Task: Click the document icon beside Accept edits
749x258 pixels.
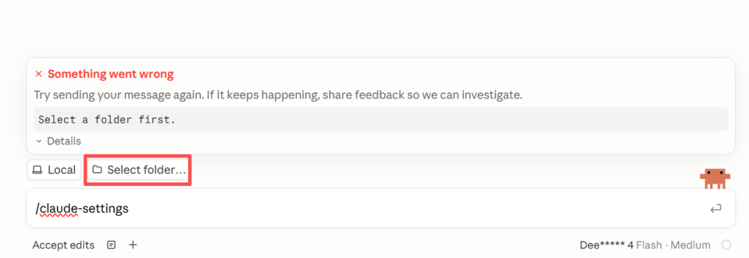Action: point(111,245)
